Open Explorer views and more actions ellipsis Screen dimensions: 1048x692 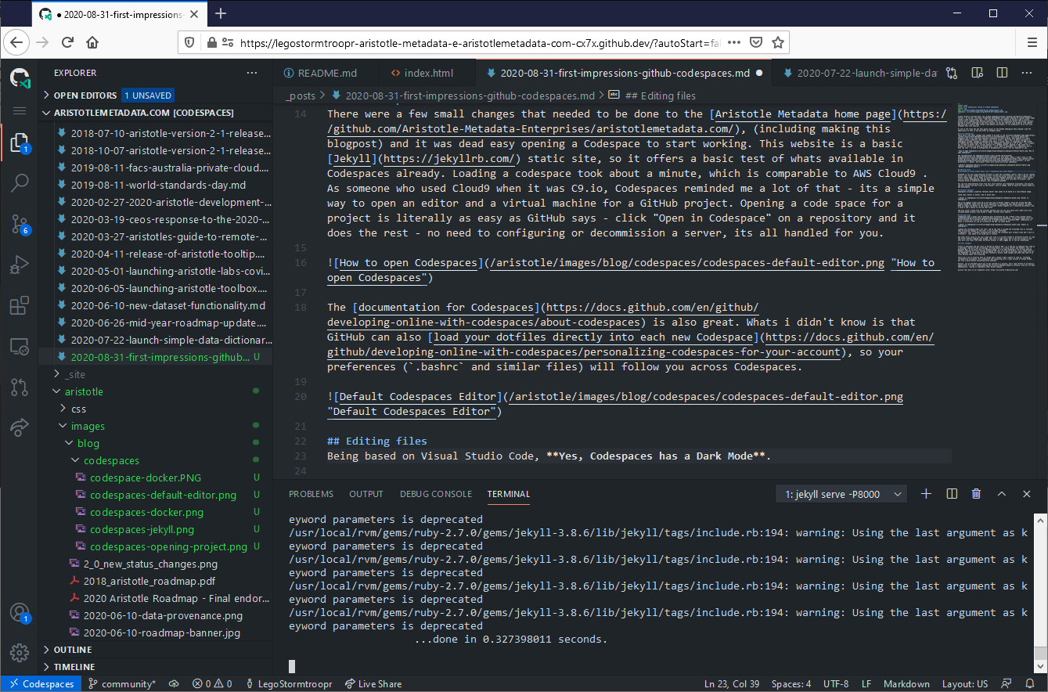coord(251,73)
